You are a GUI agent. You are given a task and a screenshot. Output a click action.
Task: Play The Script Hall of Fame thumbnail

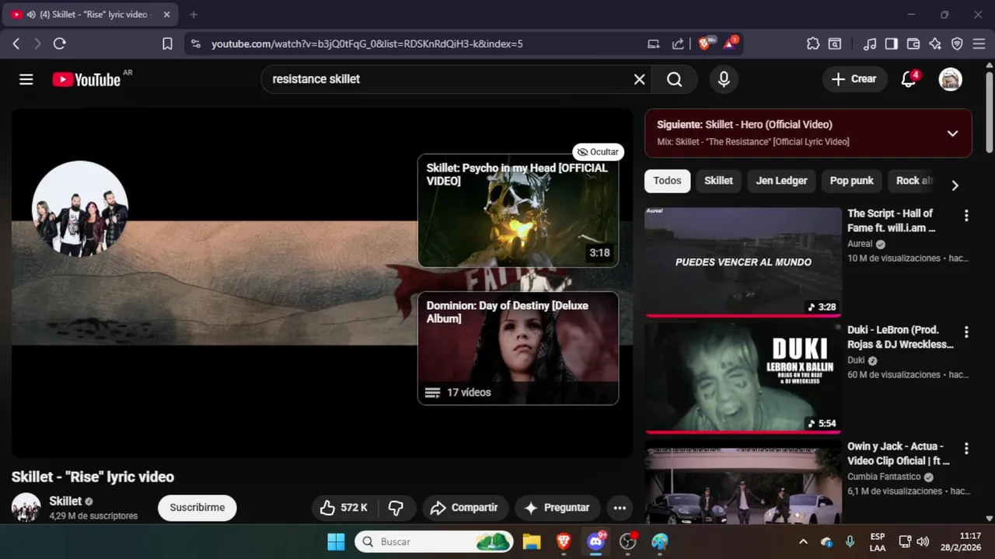pyautogui.click(x=742, y=262)
